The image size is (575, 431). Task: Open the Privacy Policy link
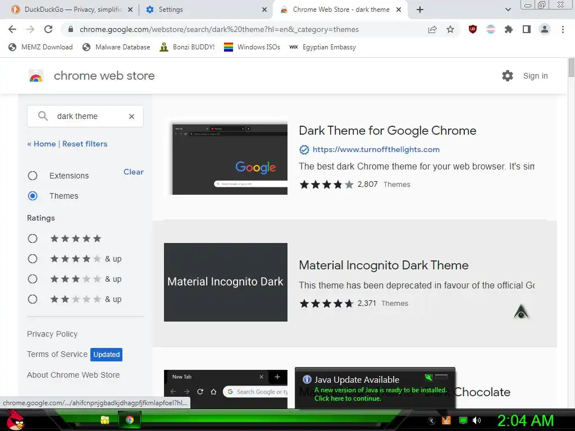52,334
